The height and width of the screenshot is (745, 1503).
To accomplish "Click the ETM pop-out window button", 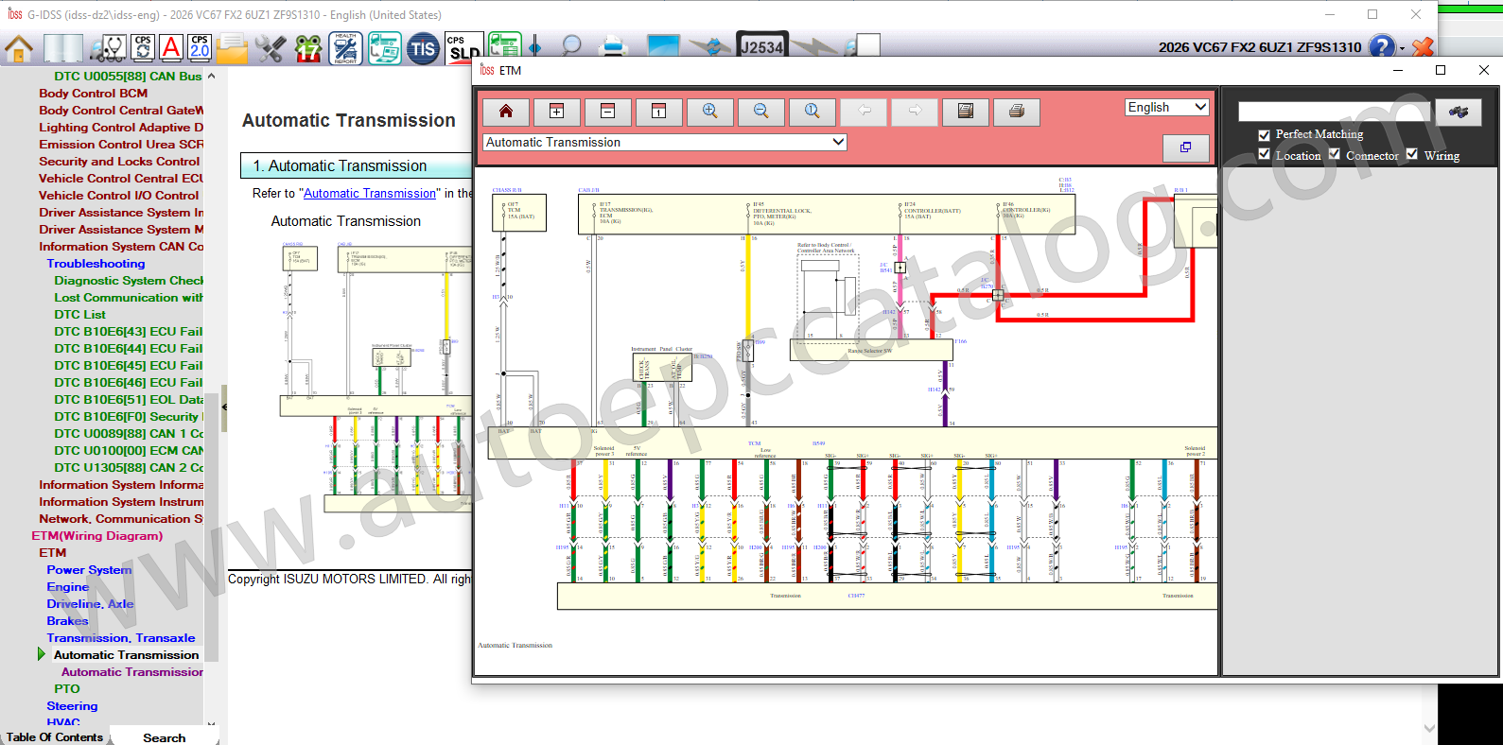I will (x=1185, y=147).
